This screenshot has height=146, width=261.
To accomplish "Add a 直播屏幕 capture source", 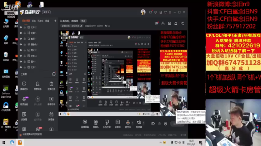I will click(85, 124).
